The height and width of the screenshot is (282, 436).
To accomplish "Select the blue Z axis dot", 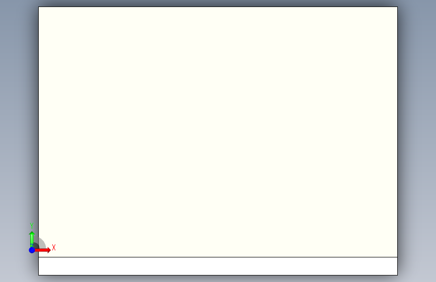I will coord(32,250).
